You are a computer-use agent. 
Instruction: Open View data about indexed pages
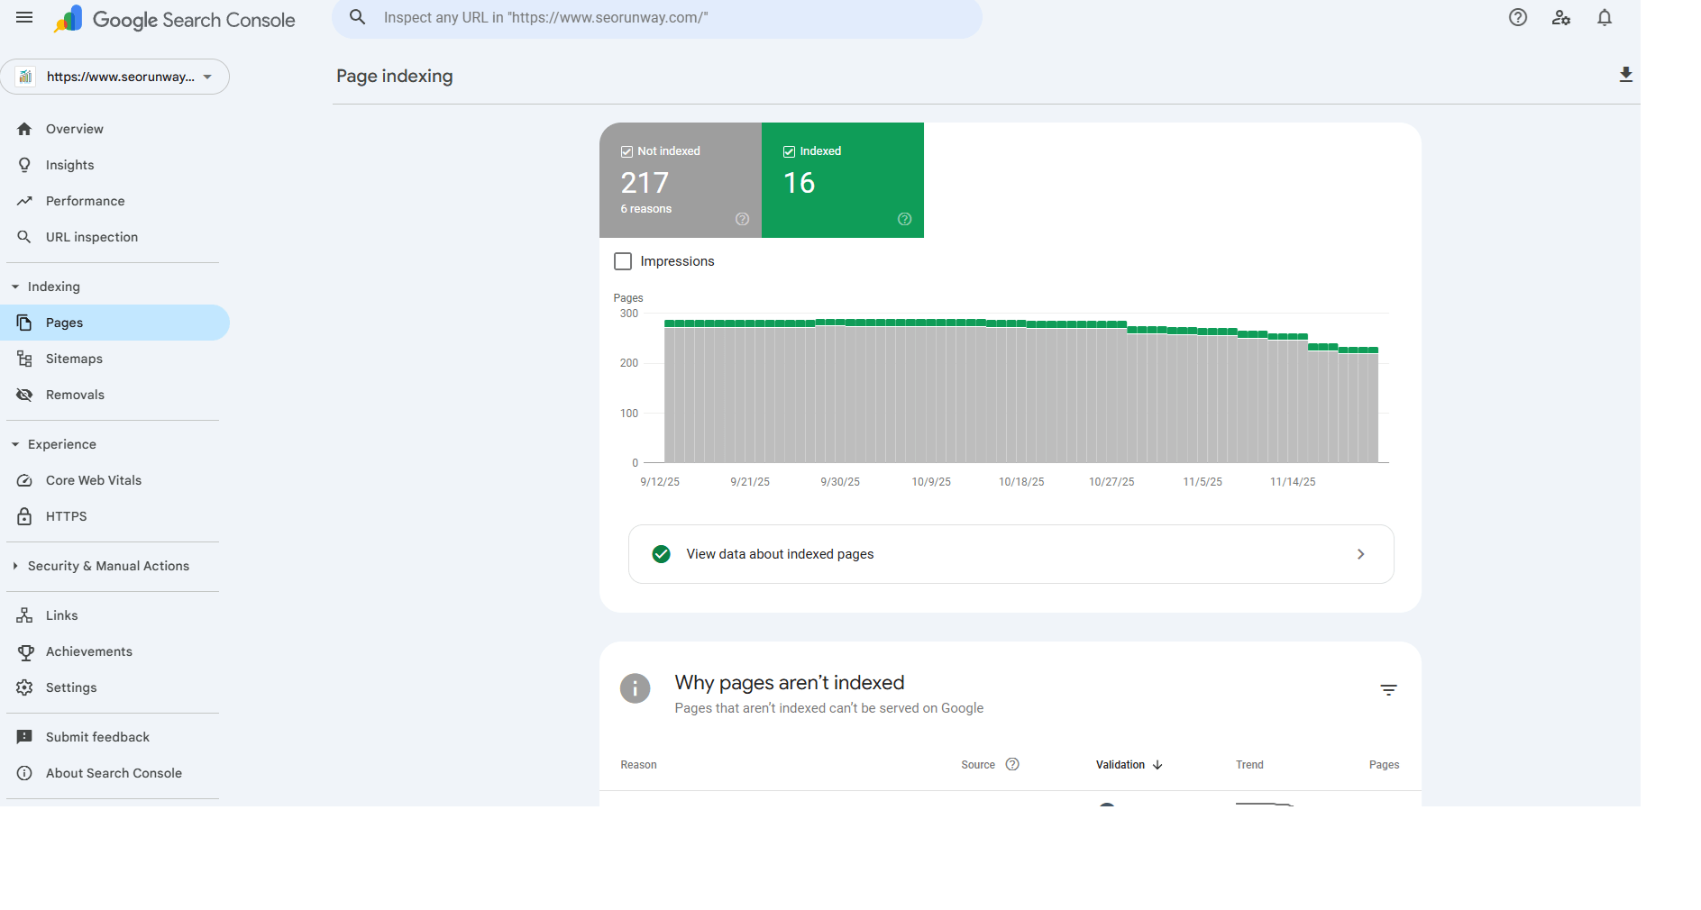tap(1011, 554)
